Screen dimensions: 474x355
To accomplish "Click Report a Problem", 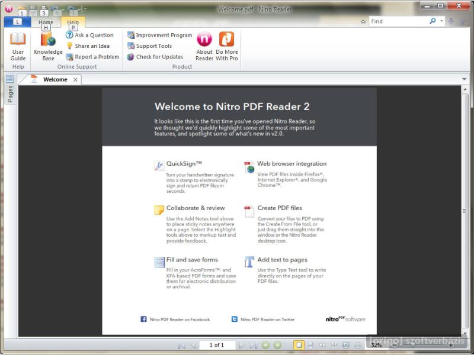I will 92,57.
